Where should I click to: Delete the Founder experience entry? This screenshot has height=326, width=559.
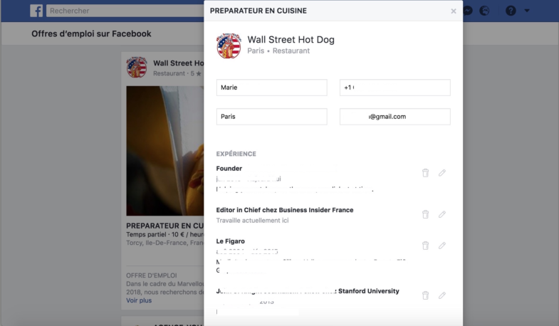tap(425, 173)
